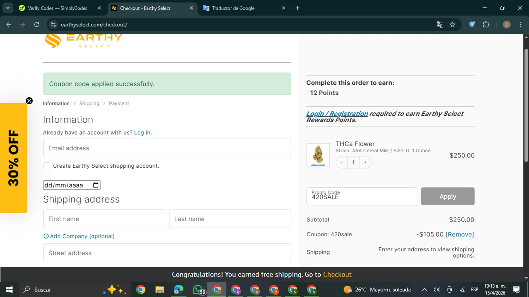Click the quantity value field
The width and height of the screenshot is (529, 297).
coord(353,162)
